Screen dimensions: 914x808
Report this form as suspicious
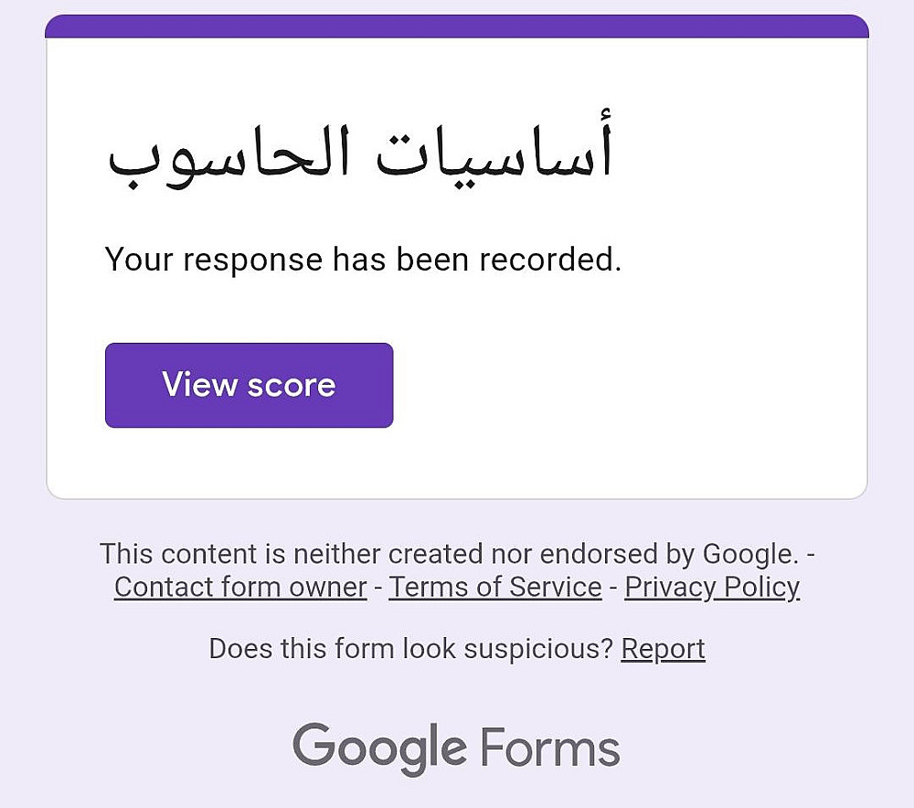[663, 649]
